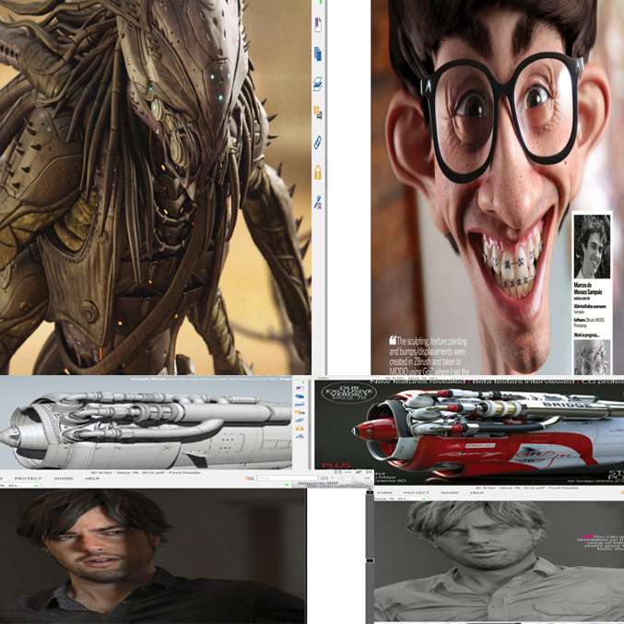
Task: Open FORM menu above the grey blond man render
Action: pos(384,493)
